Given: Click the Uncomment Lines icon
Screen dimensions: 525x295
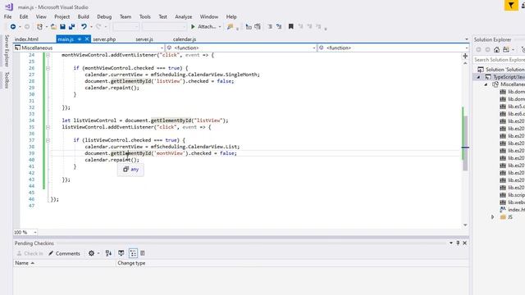Looking at the screenshot, I should pyautogui.click(x=258, y=26).
